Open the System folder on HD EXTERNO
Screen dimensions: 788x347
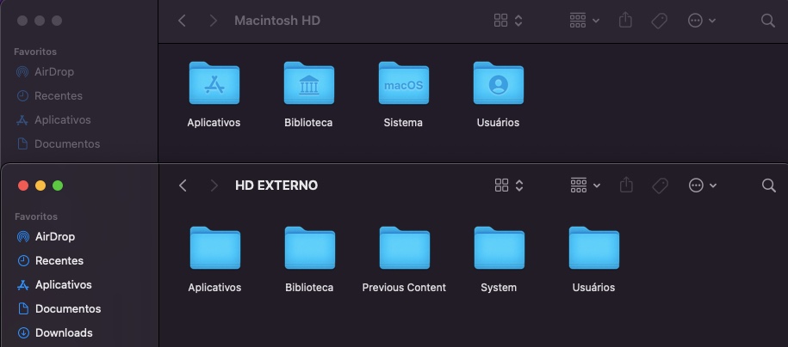pyautogui.click(x=499, y=249)
